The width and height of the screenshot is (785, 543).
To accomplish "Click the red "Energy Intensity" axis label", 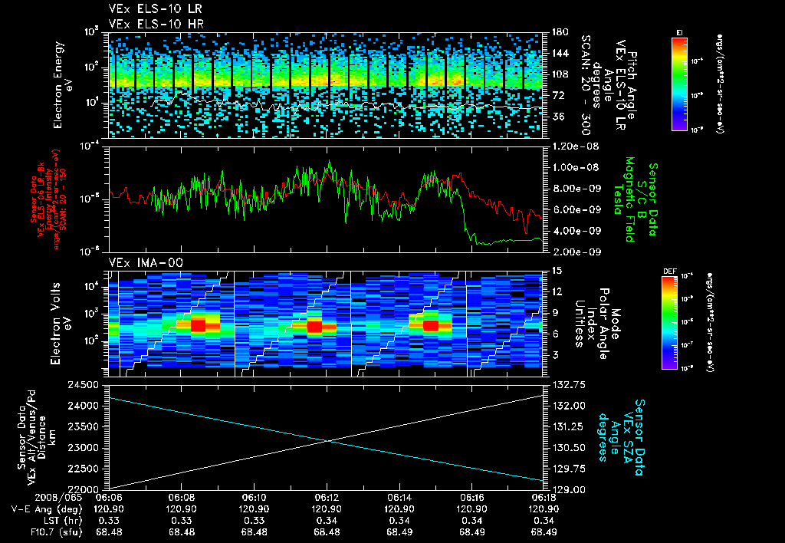I will coord(49,199).
